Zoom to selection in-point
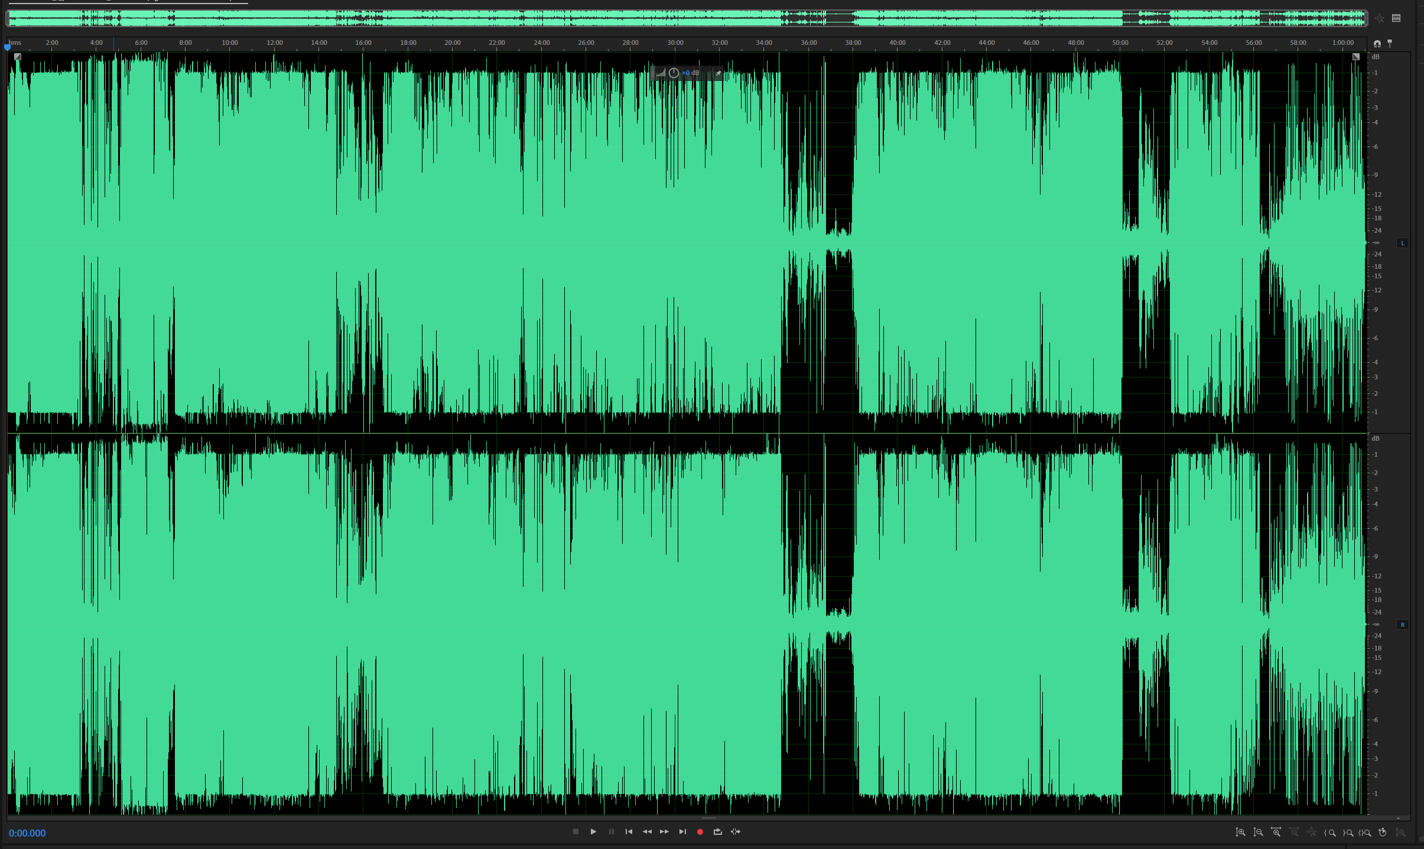The height and width of the screenshot is (849, 1424). click(1330, 832)
